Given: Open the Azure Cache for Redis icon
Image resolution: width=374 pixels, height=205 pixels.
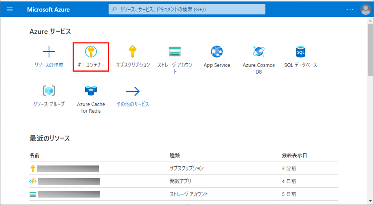Looking at the screenshot, I should pyautogui.click(x=91, y=91).
